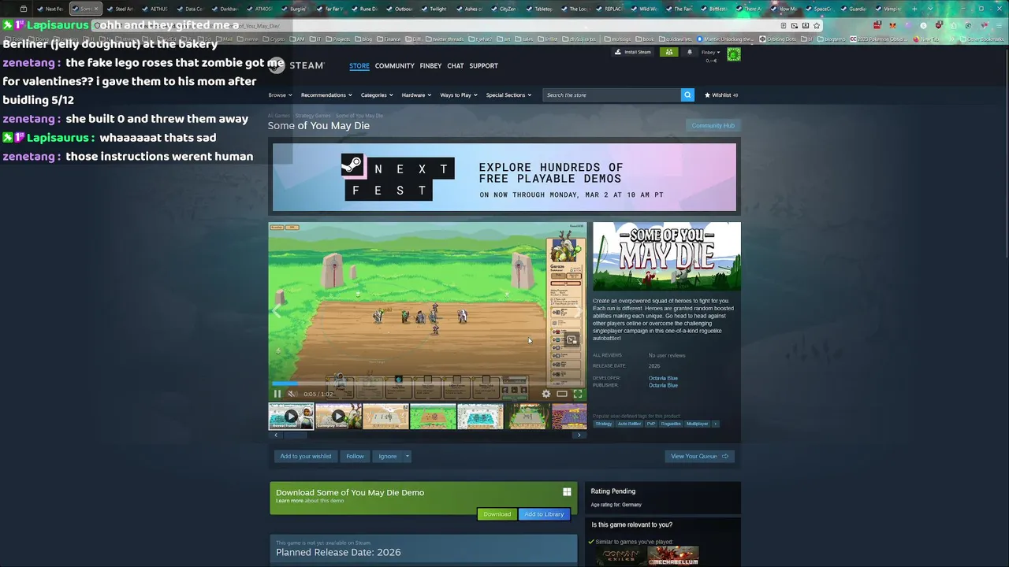
Task: Select the green field screenshot thumbnail
Action: pyautogui.click(x=433, y=416)
